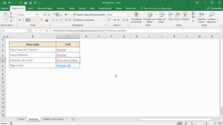Open the font size dropdown
The image size is (223, 125).
click(x=42, y=15)
